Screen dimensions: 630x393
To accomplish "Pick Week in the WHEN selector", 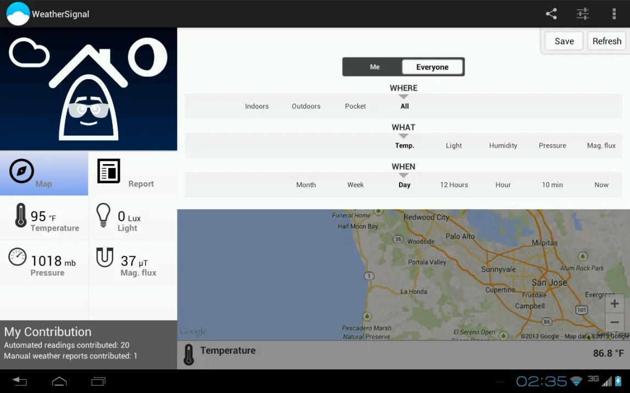I will (x=356, y=185).
